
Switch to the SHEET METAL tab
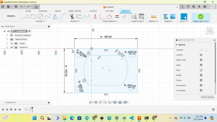(x=75, y=11)
